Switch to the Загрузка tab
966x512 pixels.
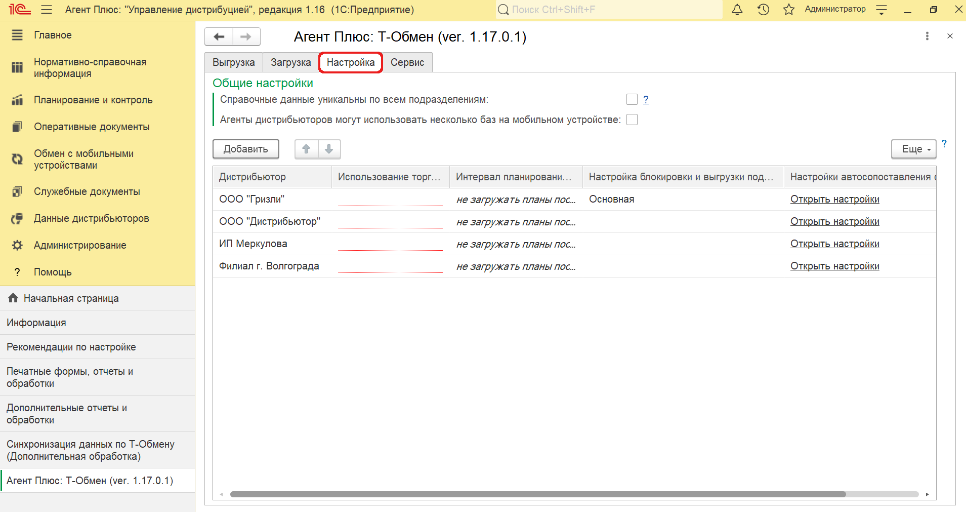coord(290,62)
